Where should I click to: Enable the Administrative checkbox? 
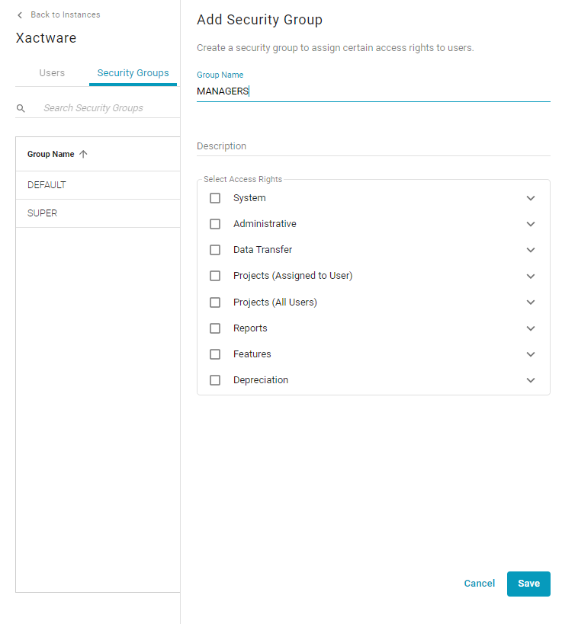pyautogui.click(x=215, y=224)
